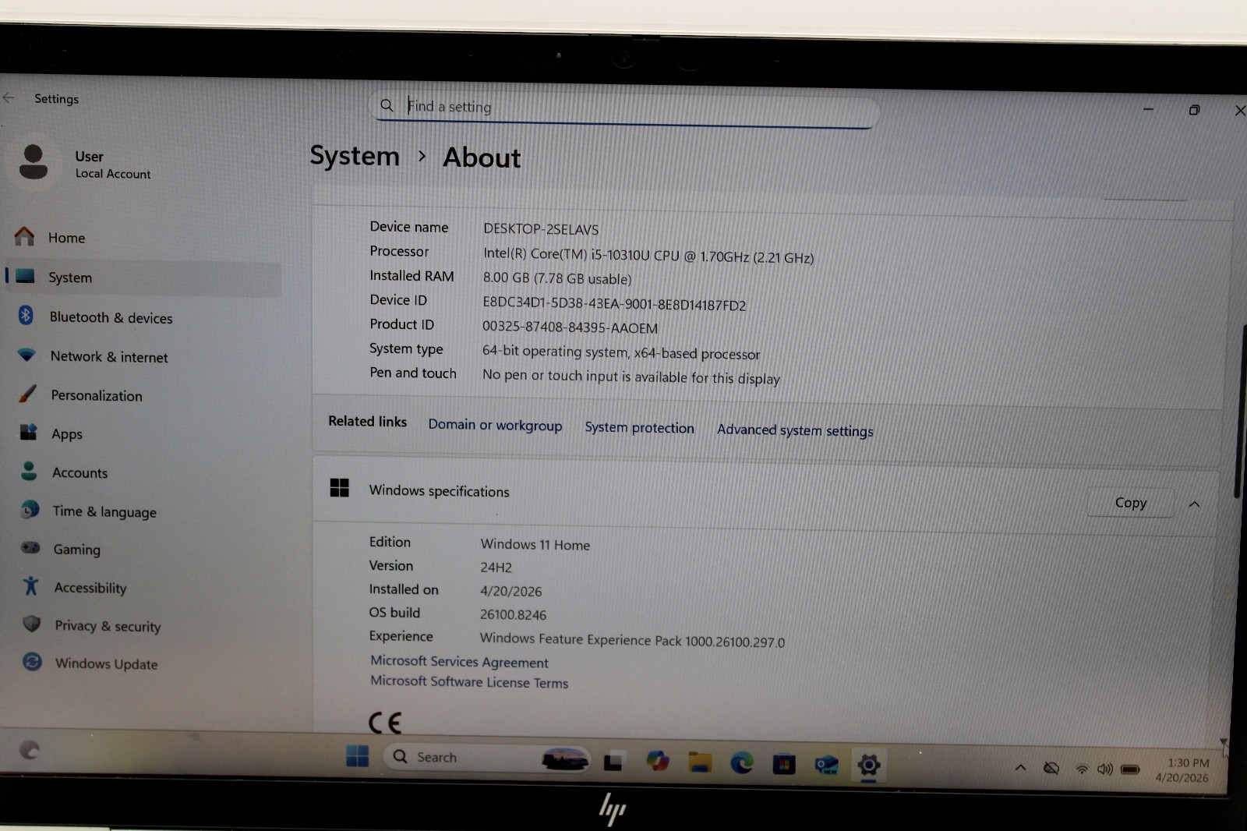Go to Network & internet settings
1247x831 pixels.
tap(145, 356)
